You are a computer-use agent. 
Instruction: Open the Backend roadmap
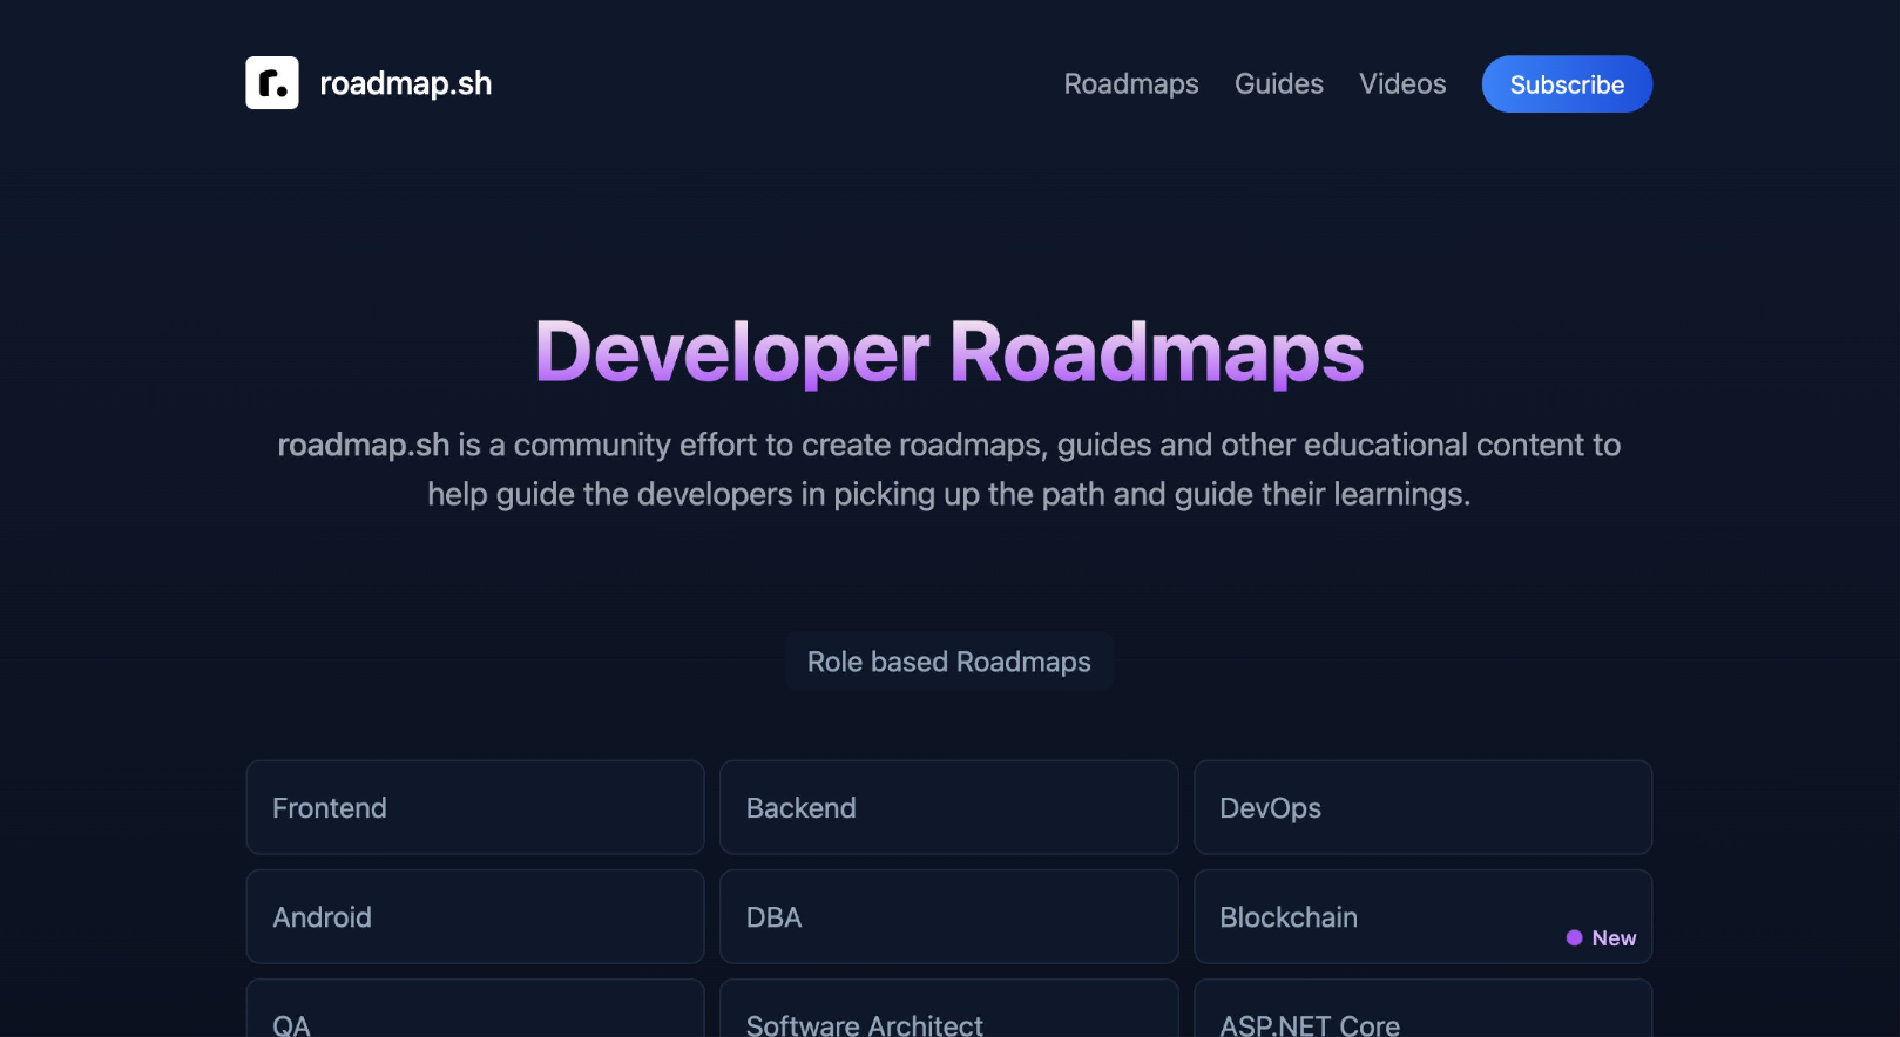(x=949, y=807)
